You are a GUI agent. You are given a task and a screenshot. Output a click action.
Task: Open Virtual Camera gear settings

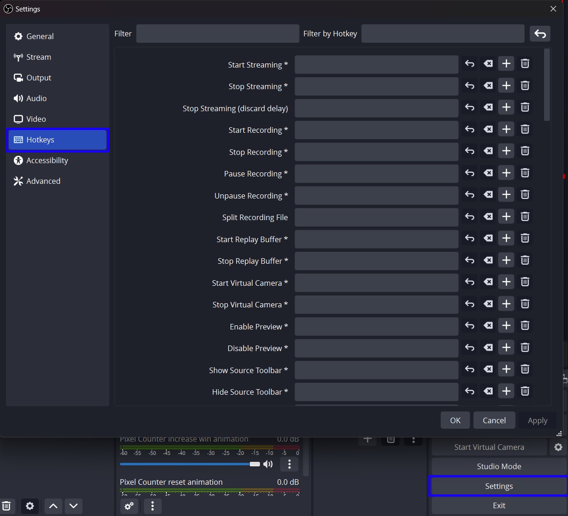coord(558,447)
